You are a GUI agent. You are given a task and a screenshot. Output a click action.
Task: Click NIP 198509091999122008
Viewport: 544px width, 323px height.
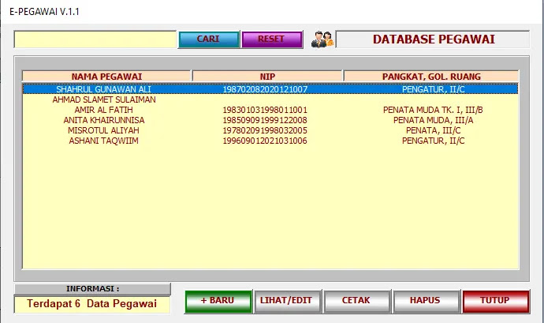tap(265, 120)
